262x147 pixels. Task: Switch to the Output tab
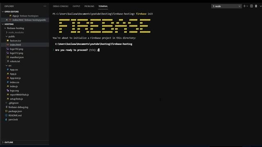coord(77,6)
